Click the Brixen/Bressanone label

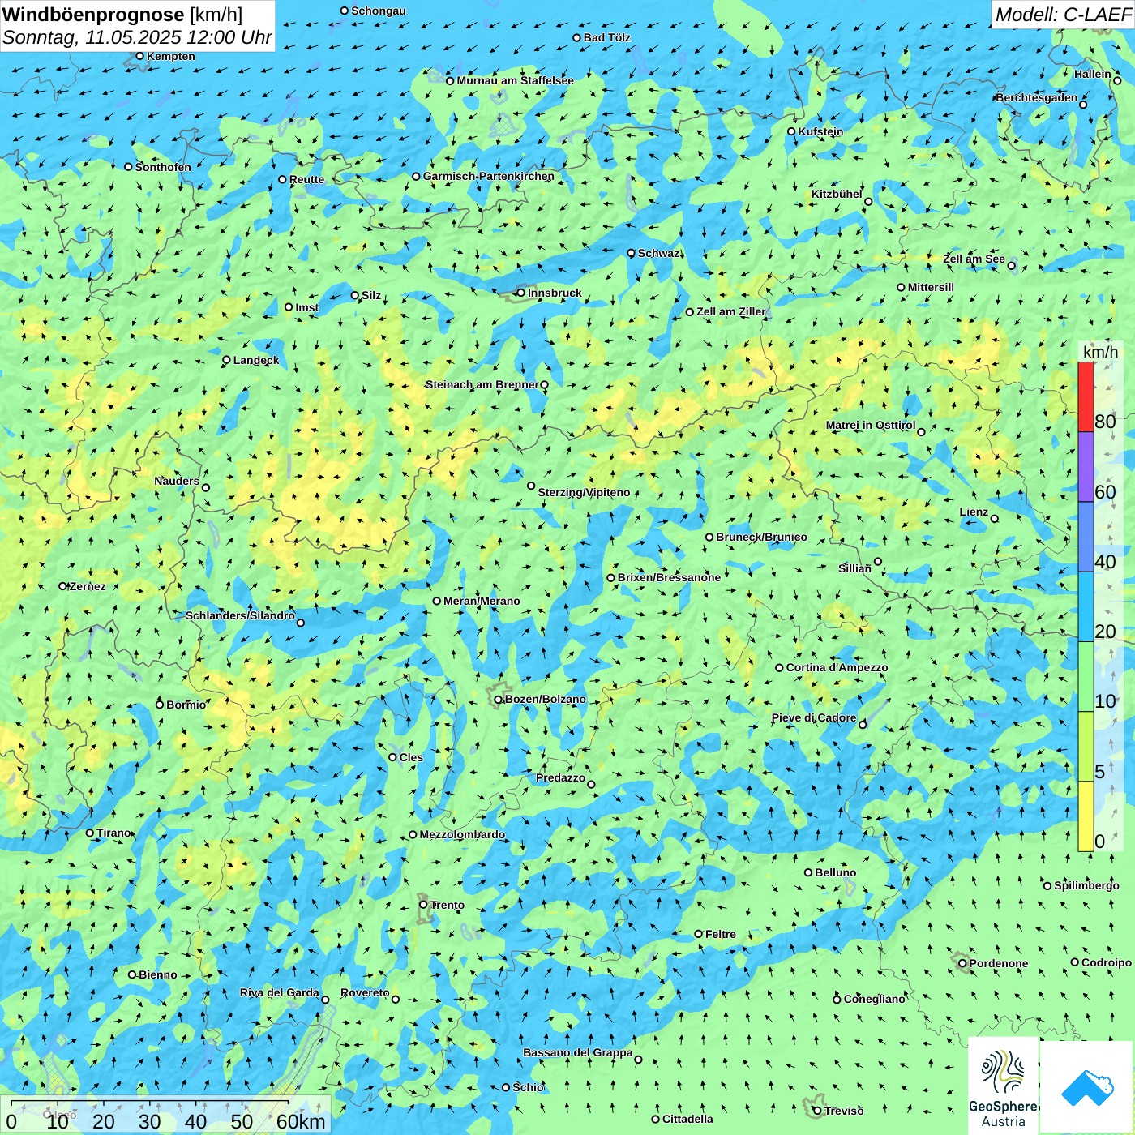[x=669, y=577]
